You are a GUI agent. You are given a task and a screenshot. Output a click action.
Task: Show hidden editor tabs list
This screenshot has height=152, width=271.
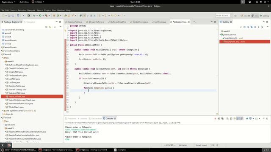pyautogui.click(x=195, y=22)
